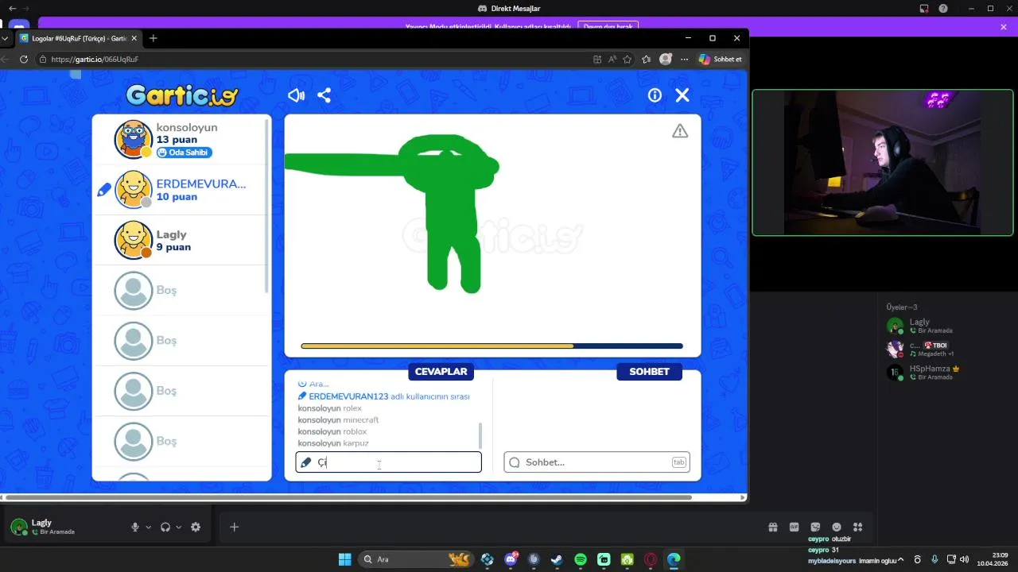Open Discord user settings gear
Viewport: 1018px width, 572px height.
(x=196, y=527)
